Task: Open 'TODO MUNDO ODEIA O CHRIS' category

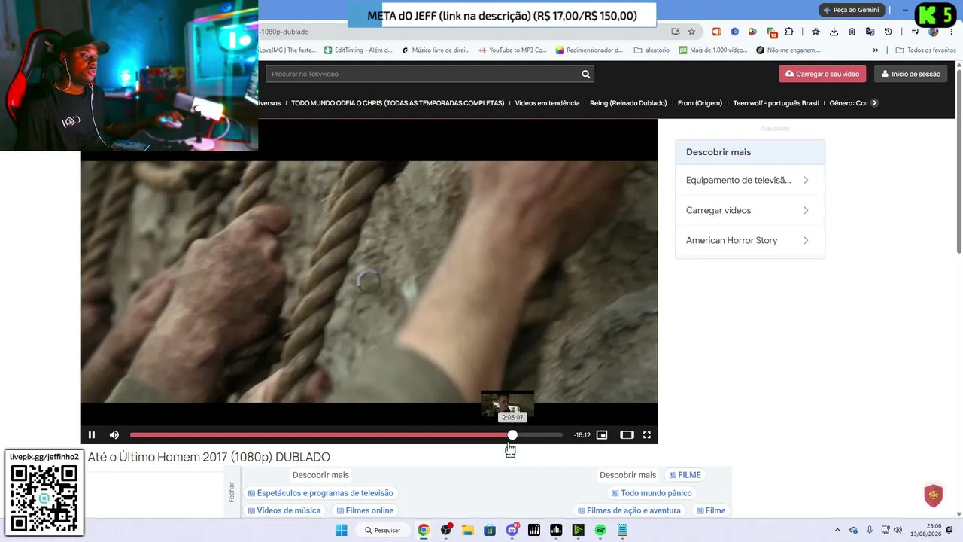Action: [398, 103]
